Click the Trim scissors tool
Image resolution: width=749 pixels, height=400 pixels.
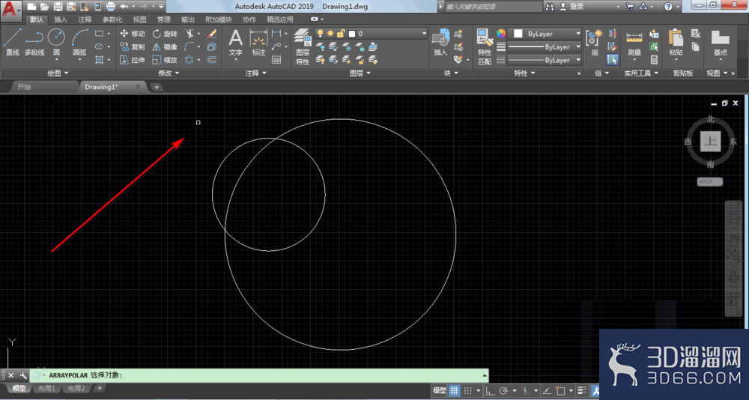[x=189, y=34]
